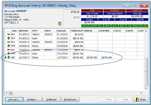Image resolution: width=151 pixels, height=105 pixels.
Task: Click the application icon in the title bar
Action: pos(6,5)
